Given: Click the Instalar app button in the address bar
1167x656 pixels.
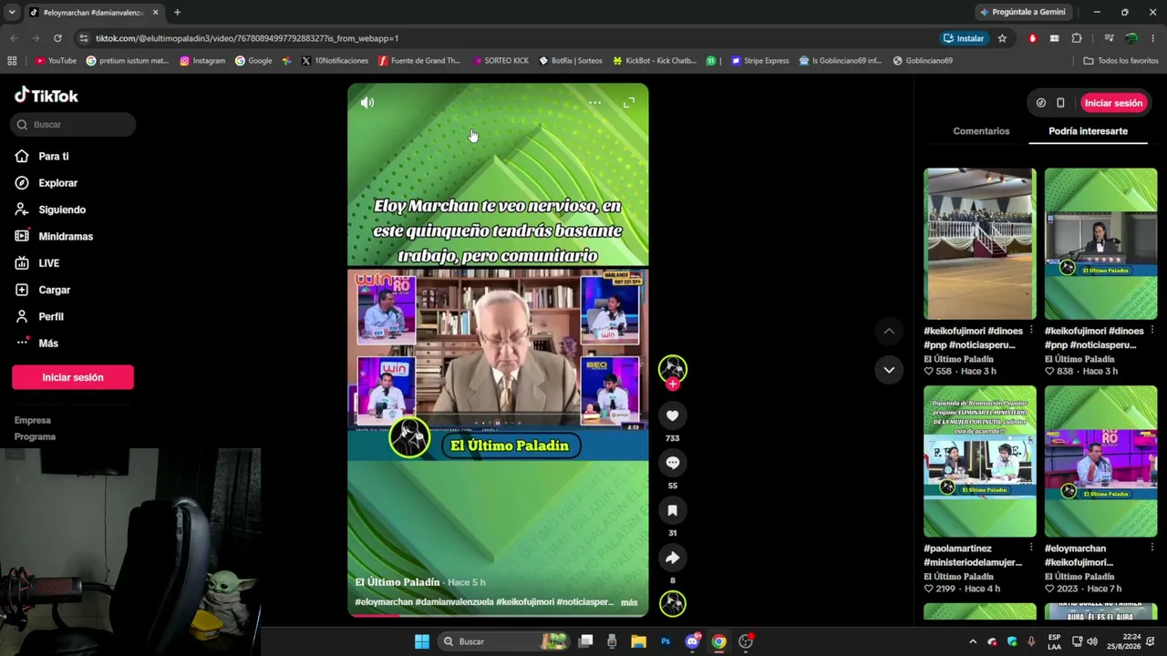Looking at the screenshot, I should point(964,38).
